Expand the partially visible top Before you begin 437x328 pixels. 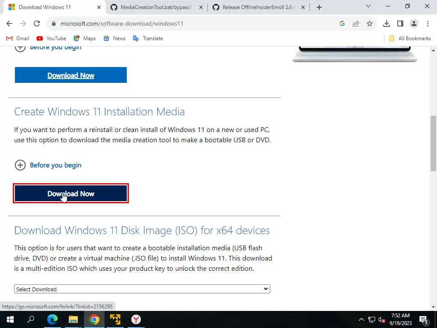coord(48,48)
